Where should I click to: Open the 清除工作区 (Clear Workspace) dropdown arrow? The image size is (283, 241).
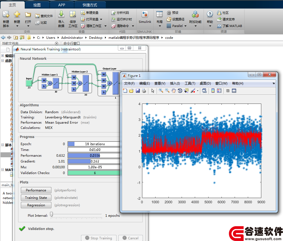(x=106, y=26)
